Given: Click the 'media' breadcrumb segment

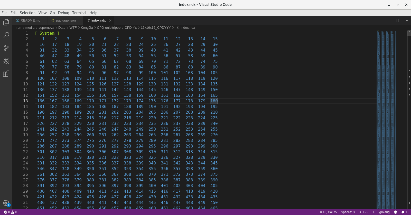Looking at the screenshot, I should point(30,28).
